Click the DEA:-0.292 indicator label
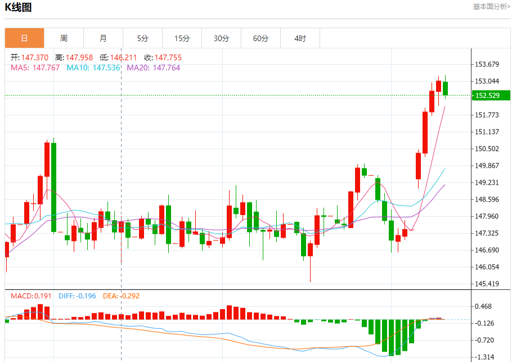The image size is (512, 362). (121, 296)
